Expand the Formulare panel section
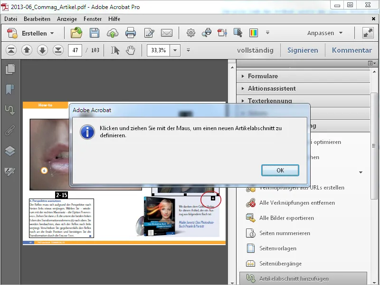The height and width of the screenshot is (285, 380). [x=263, y=76]
